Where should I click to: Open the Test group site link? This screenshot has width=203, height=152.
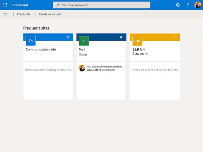coord(82,49)
